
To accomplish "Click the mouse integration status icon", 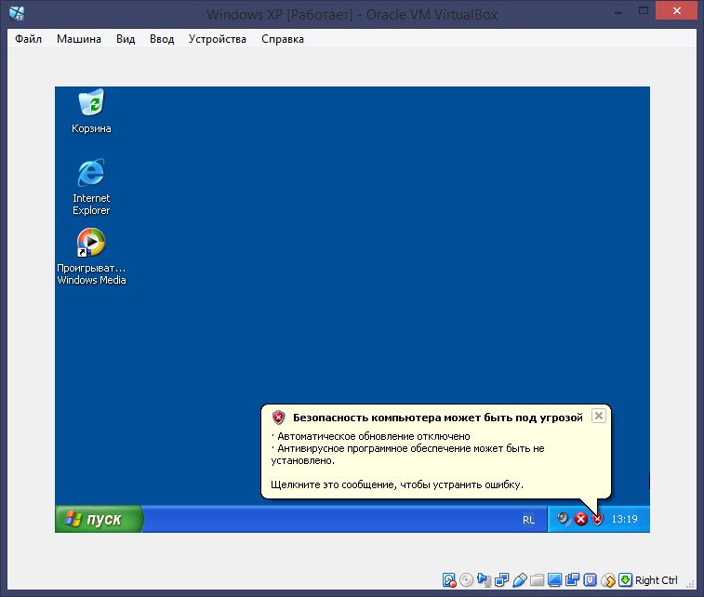I will tap(608, 580).
